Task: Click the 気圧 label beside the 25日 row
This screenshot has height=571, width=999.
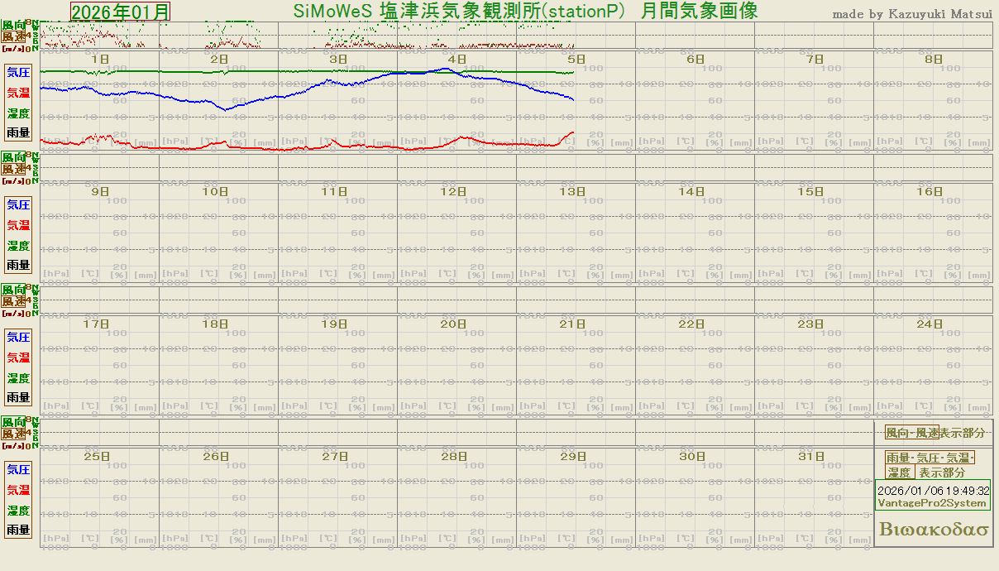Action: point(18,470)
